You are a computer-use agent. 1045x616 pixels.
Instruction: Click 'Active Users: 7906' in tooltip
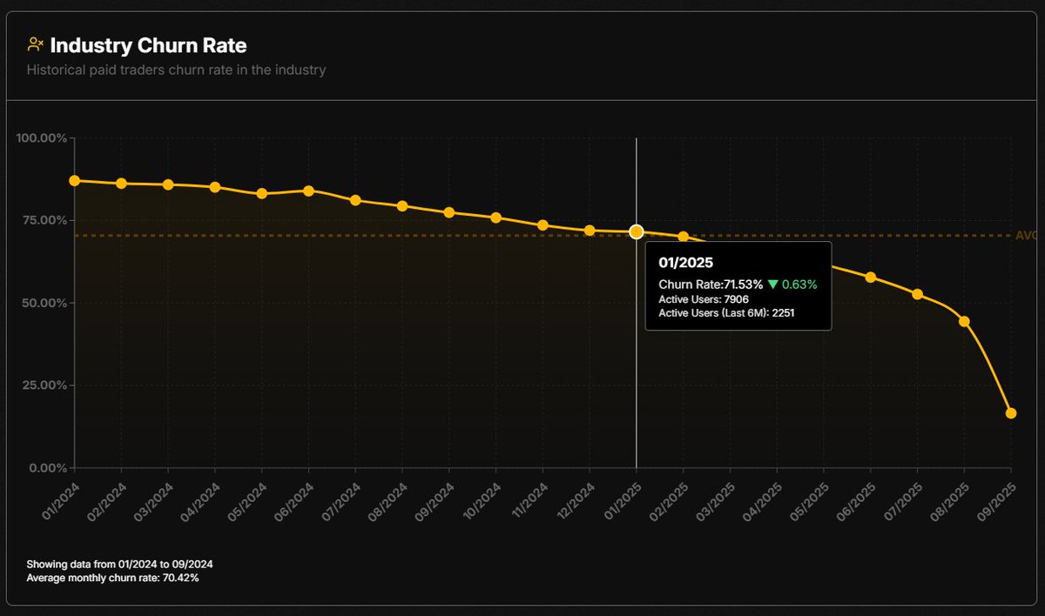pyautogui.click(x=704, y=299)
